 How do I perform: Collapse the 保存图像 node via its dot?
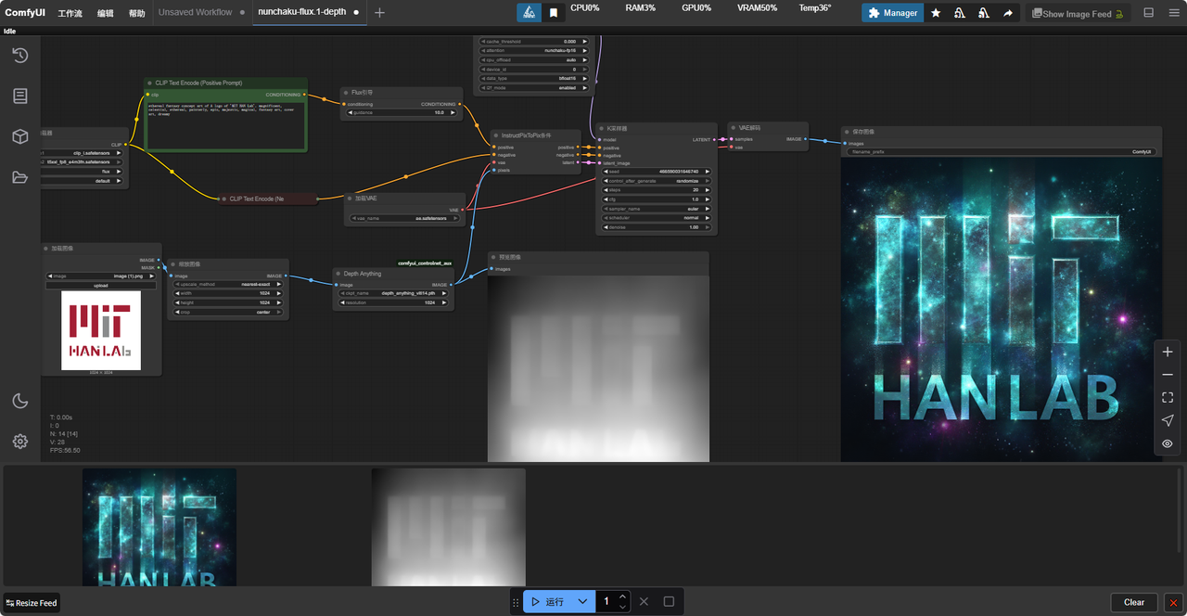[848, 132]
